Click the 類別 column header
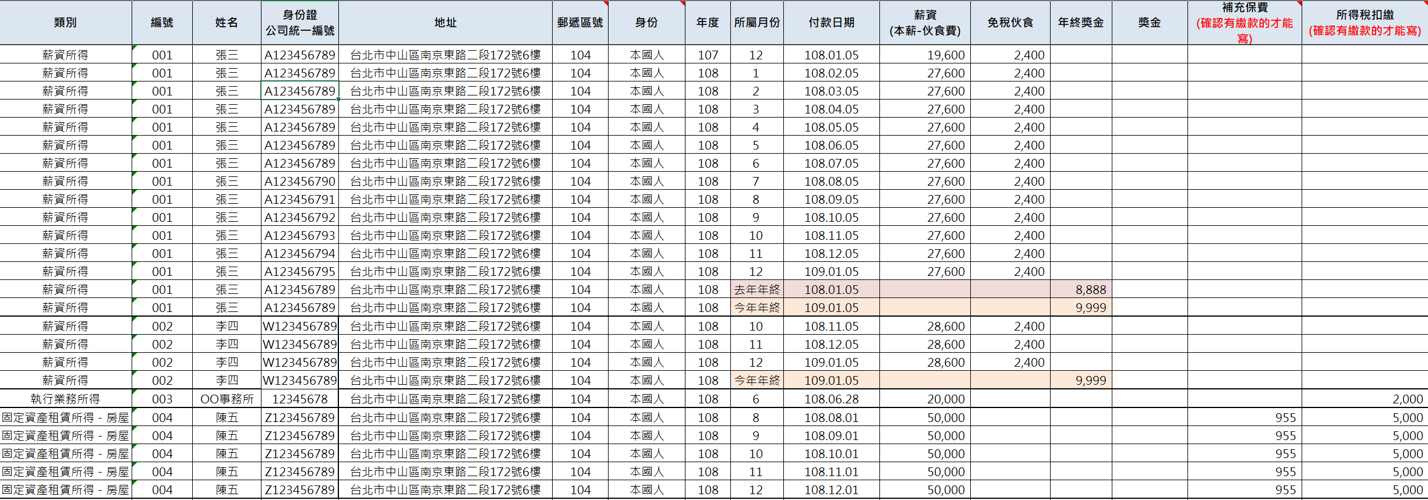Screen dimensions: 1428x500 [x=65, y=23]
